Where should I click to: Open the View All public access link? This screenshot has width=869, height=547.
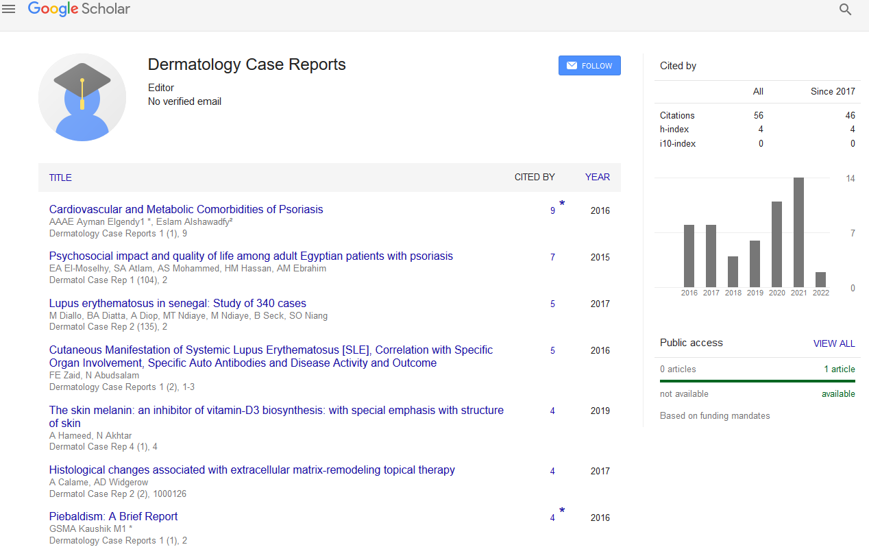coord(834,343)
